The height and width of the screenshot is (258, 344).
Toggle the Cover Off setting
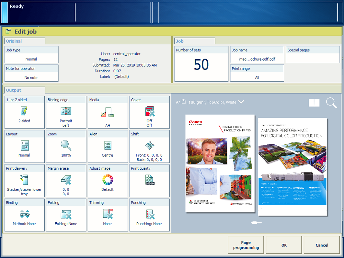149,112
